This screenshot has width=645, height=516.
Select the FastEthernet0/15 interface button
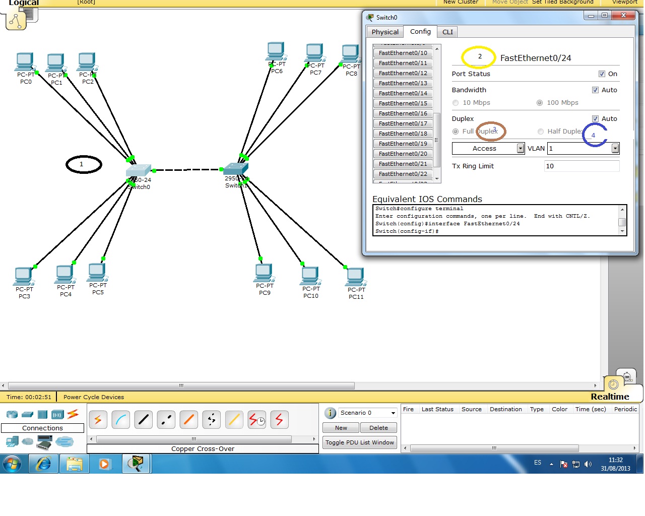[402, 103]
